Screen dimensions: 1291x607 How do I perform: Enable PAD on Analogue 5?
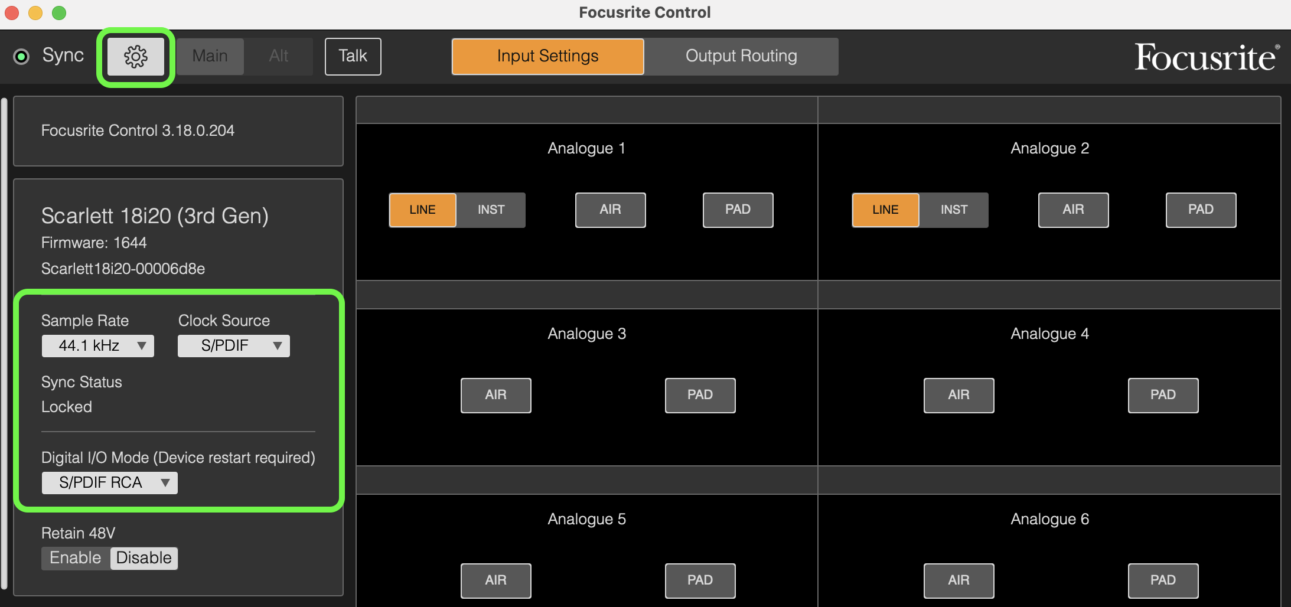click(x=700, y=580)
